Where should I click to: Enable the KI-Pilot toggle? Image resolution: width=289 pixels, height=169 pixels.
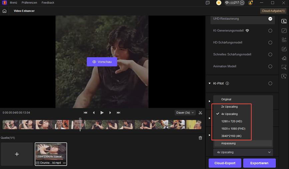point(270,84)
